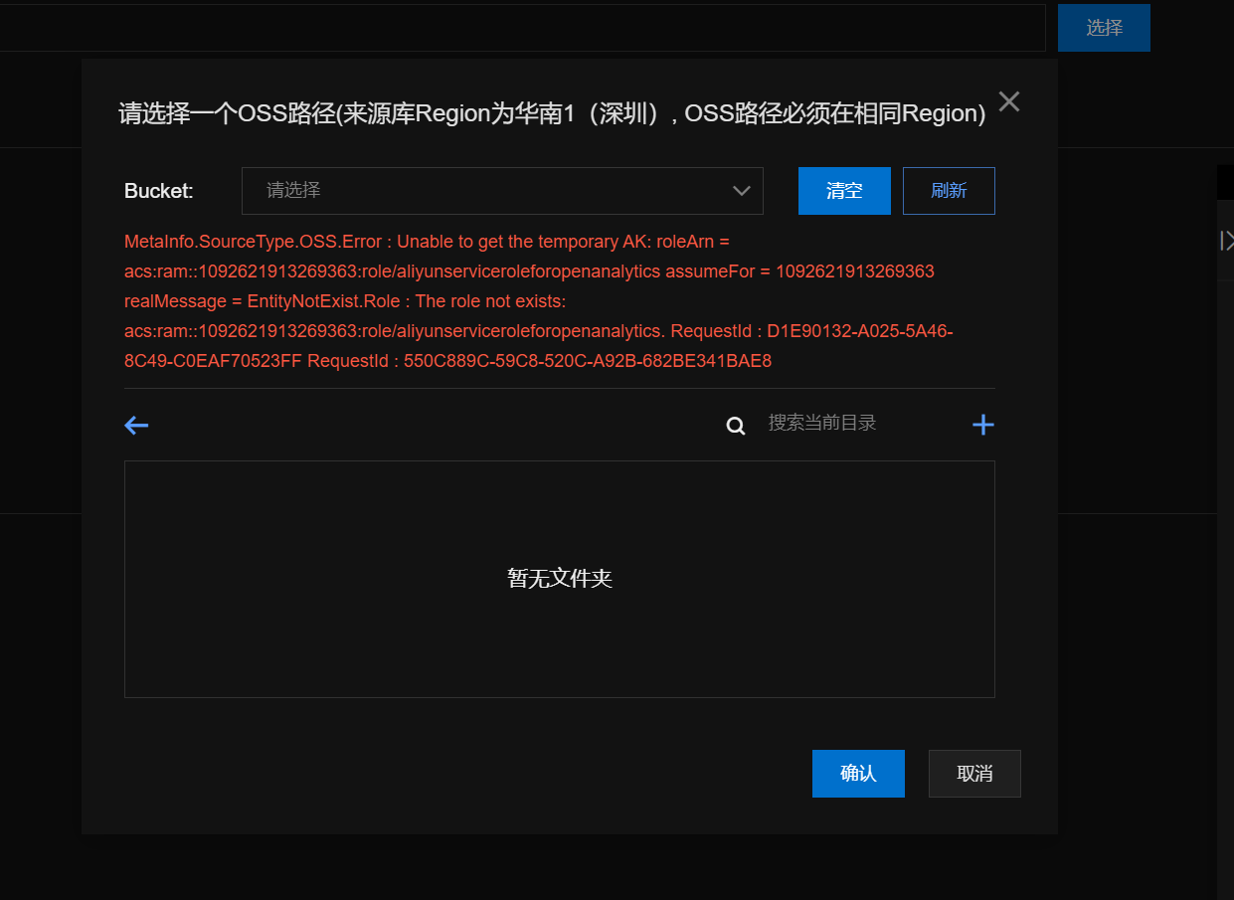Close the OSS path selection dialog
Image resolution: width=1234 pixels, height=900 pixels.
(x=1009, y=101)
